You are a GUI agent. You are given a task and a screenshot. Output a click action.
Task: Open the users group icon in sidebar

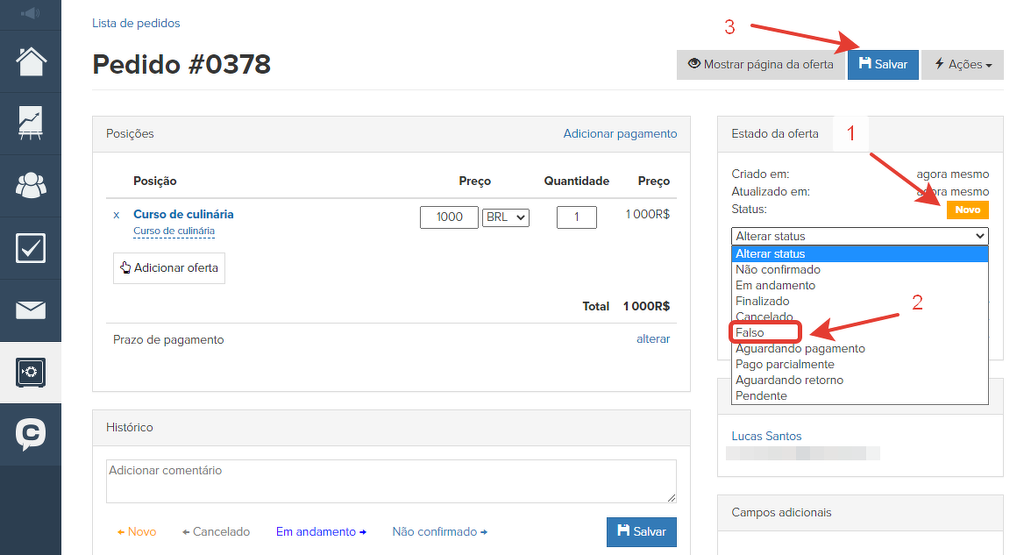pos(31,186)
